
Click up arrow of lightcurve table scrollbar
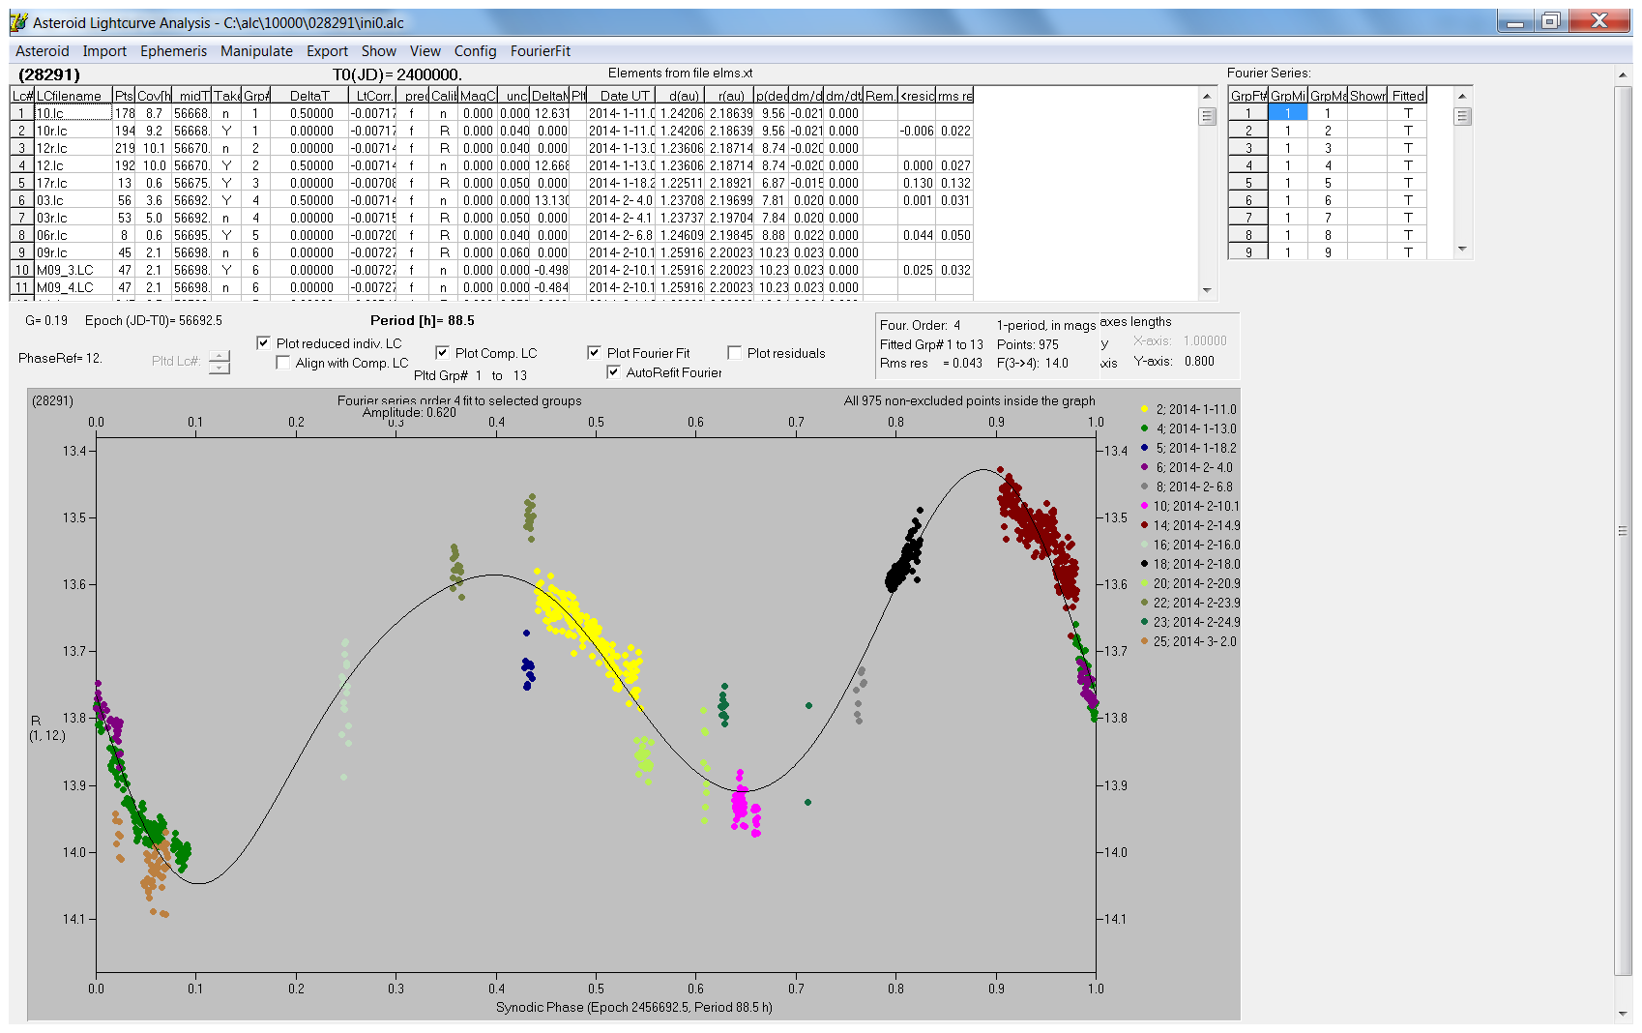[1206, 96]
